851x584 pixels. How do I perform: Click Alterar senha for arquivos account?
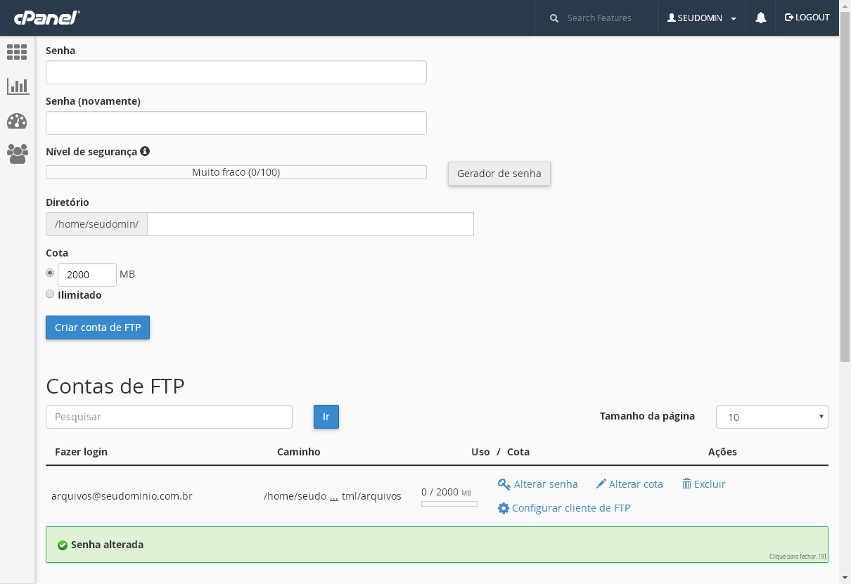(x=538, y=484)
